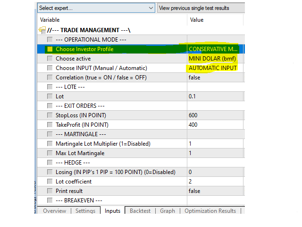Edit the Max Lot Martingale value 1

click(215, 153)
